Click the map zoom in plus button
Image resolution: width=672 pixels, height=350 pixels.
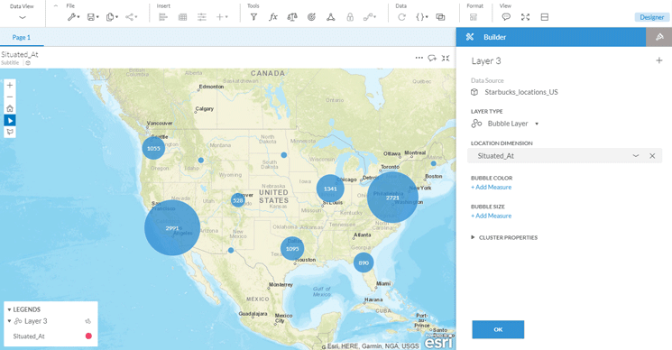pyautogui.click(x=10, y=86)
